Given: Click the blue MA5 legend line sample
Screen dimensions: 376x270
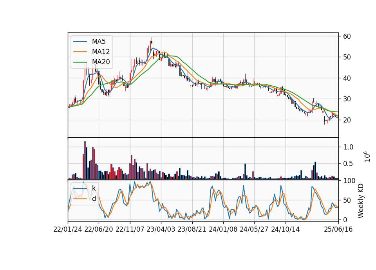Looking at the screenshot, I should pyautogui.click(x=80, y=41).
